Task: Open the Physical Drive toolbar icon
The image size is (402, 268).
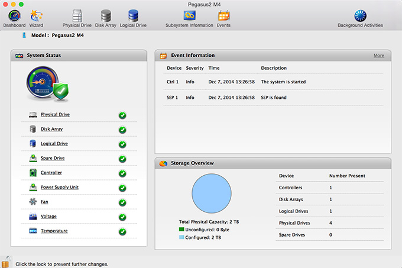Action: (x=77, y=18)
